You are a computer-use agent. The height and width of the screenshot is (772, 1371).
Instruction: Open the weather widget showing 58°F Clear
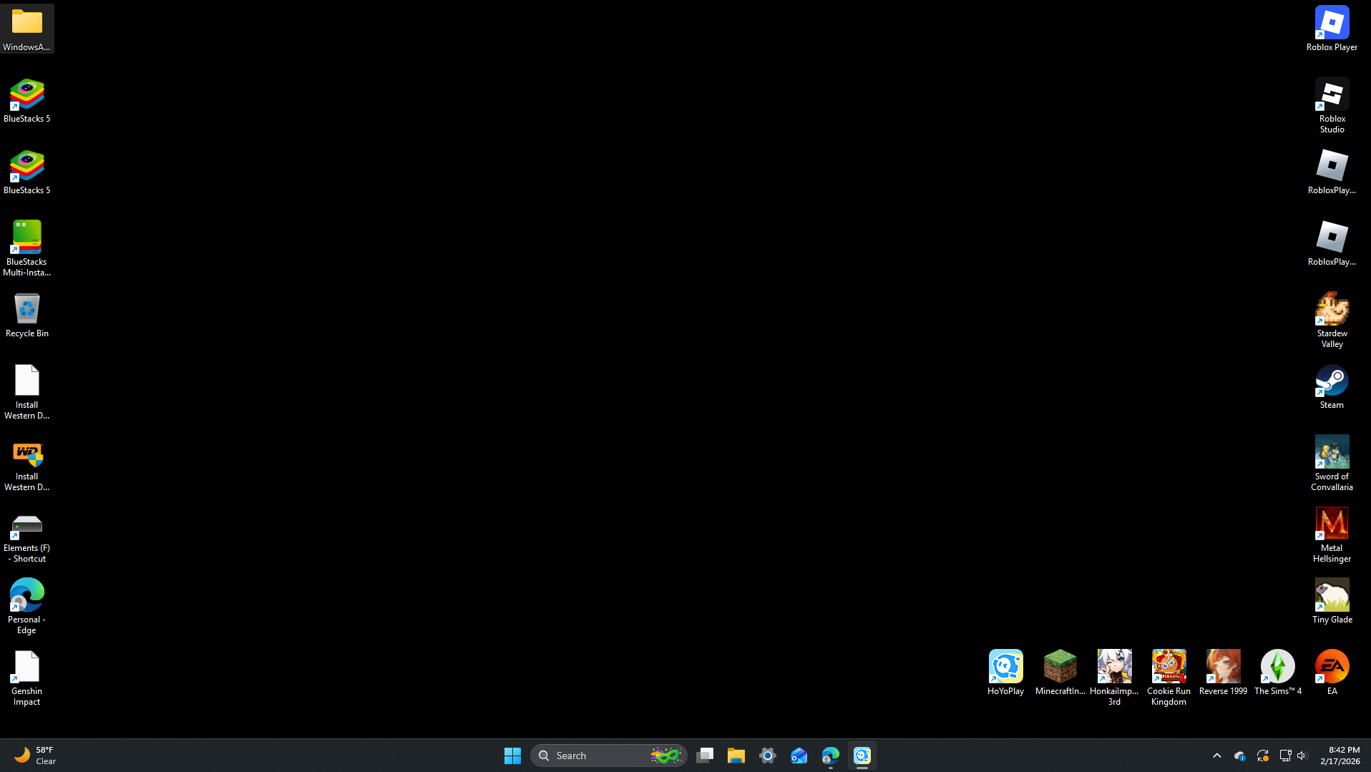click(x=32, y=755)
